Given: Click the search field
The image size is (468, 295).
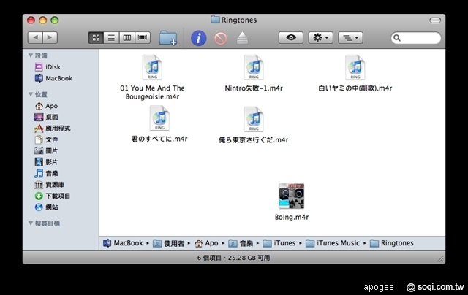Looking at the screenshot, I should pos(416,38).
